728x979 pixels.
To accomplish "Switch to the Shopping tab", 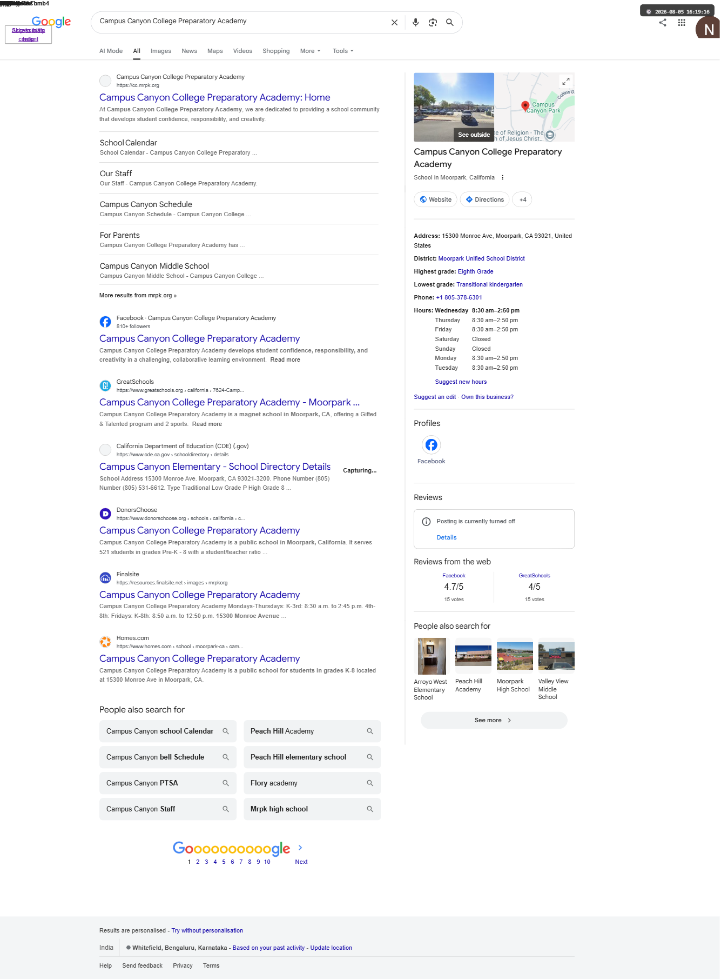I will [x=276, y=51].
